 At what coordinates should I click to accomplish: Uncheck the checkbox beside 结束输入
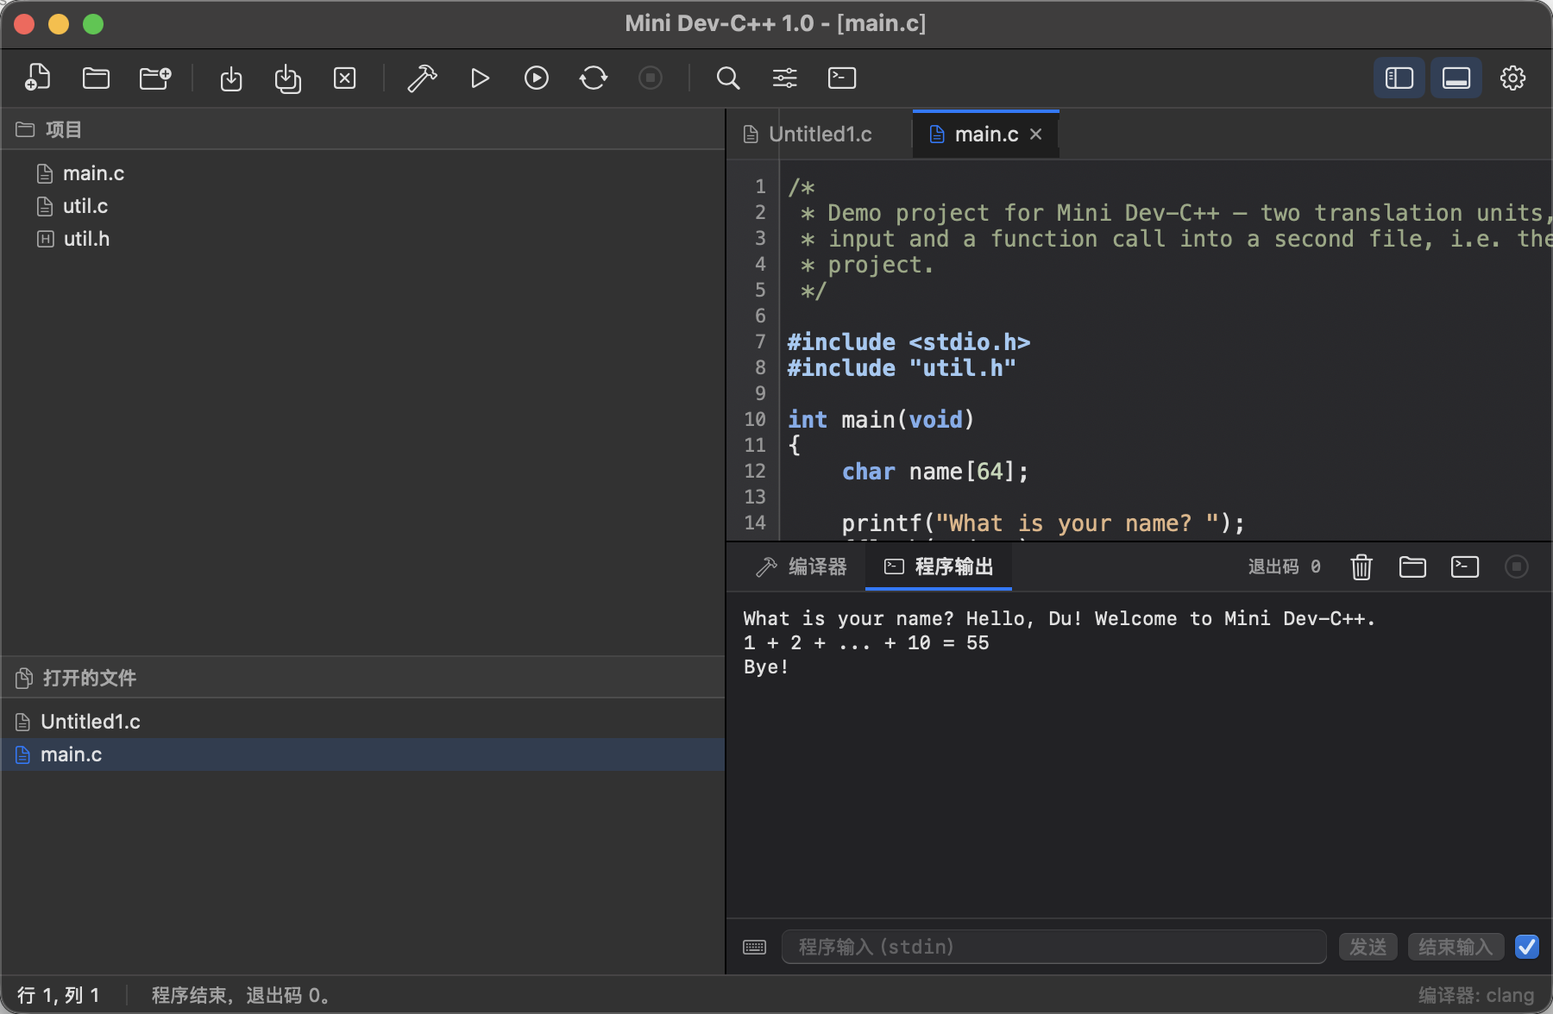(x=1527, y=947)
